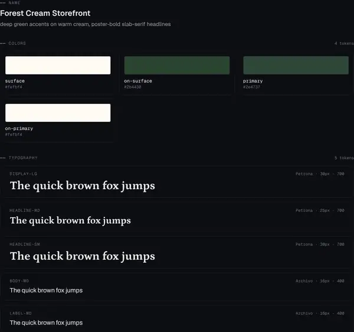The image size is (354, 332).
Task: Select the DISPLAY-LG sample sentence
Action: (83, 185)
